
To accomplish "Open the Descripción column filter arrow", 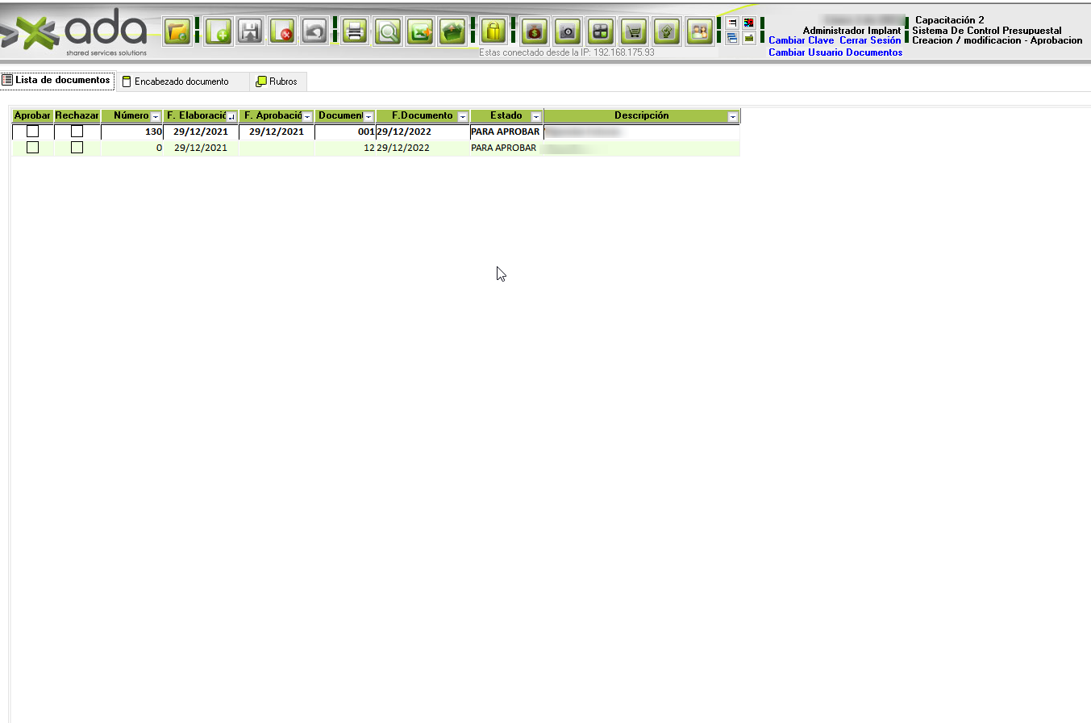I will (732, 117).
